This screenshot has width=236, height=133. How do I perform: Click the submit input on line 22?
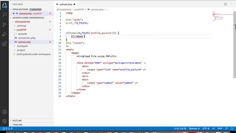pyautogui.click(x=112, y=83)
